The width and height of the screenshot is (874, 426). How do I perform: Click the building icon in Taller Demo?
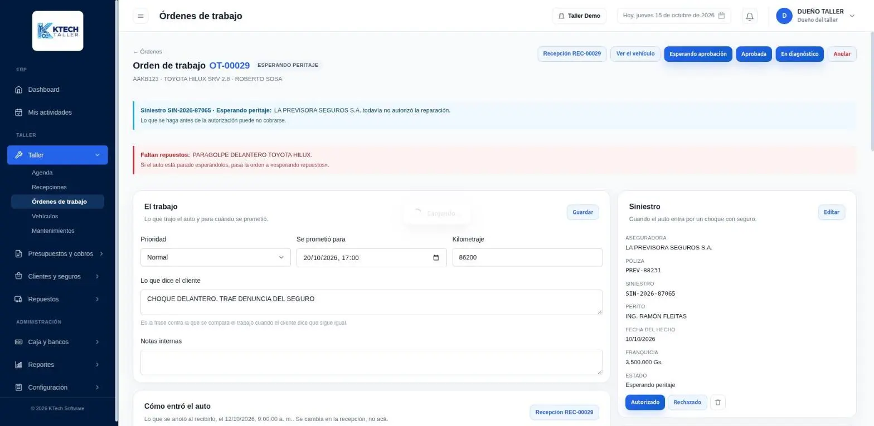point(561,16)
